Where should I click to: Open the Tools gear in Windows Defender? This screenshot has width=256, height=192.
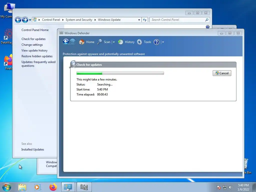[144, 42]
